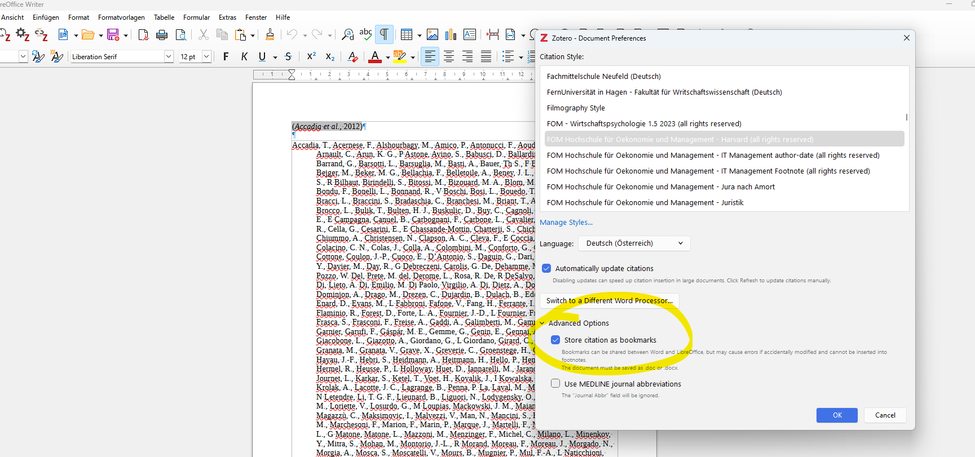
Task: Open Zotero document preferences gear icon
Action: pyautogui.click(x=23, y=35)
